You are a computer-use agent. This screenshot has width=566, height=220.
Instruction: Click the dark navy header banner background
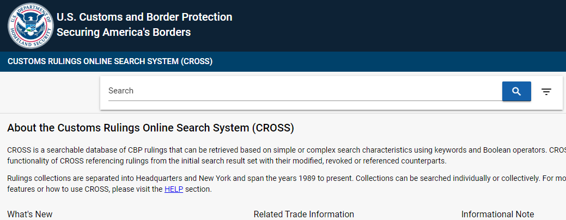[397, 26]
